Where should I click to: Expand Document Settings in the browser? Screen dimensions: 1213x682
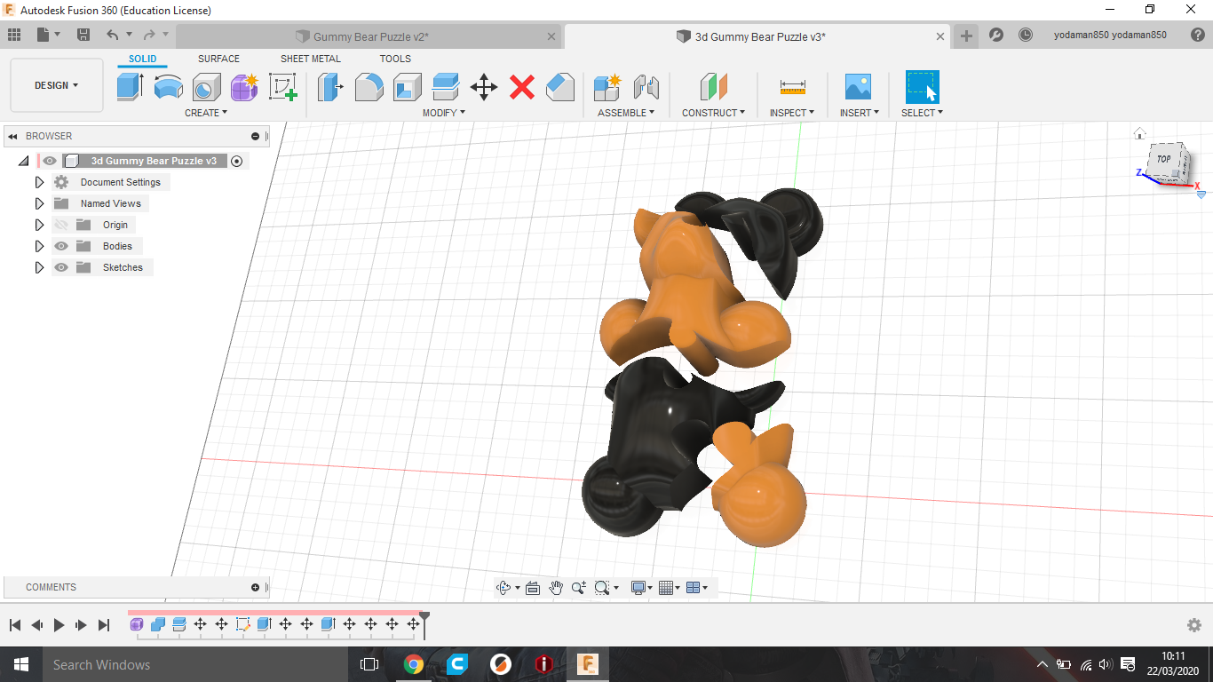click(x=39, y=181)
